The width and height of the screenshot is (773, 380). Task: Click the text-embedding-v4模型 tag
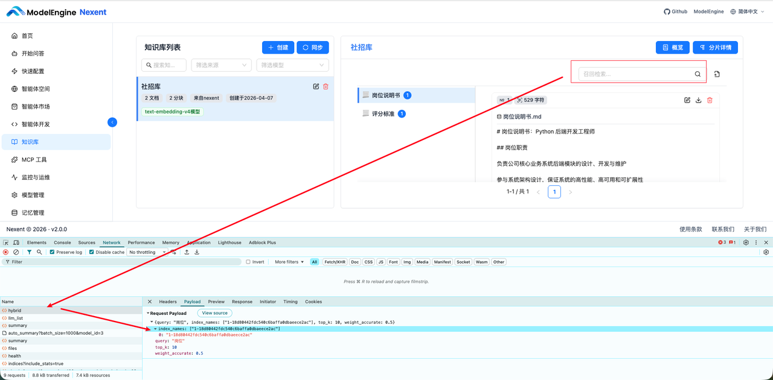(172, 112)
